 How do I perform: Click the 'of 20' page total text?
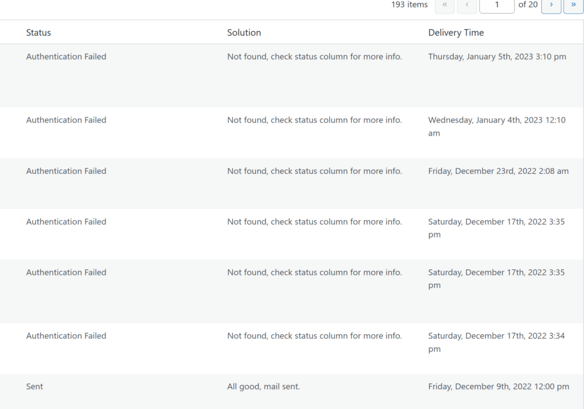(528, 5)
